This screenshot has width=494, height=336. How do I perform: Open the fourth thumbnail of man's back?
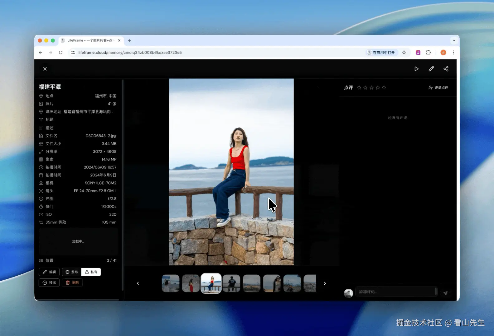(231, 283)
